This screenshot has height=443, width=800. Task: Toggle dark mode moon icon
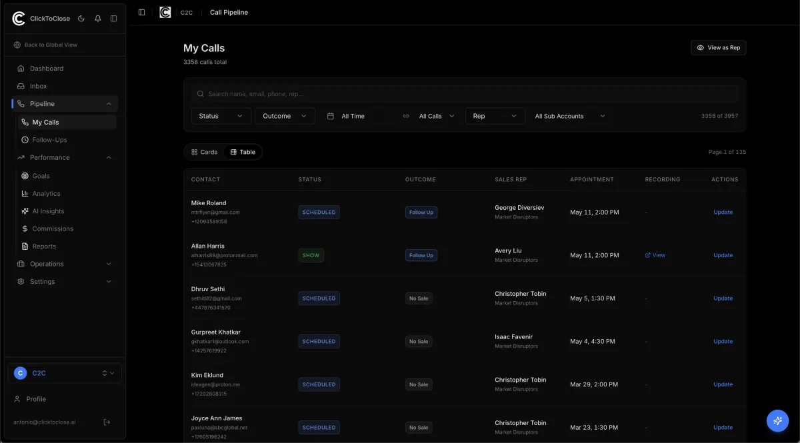(x=81, y=19)
